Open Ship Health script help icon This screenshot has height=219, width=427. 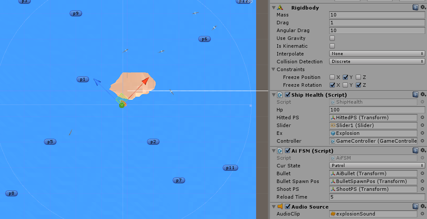tap(415, 95)
